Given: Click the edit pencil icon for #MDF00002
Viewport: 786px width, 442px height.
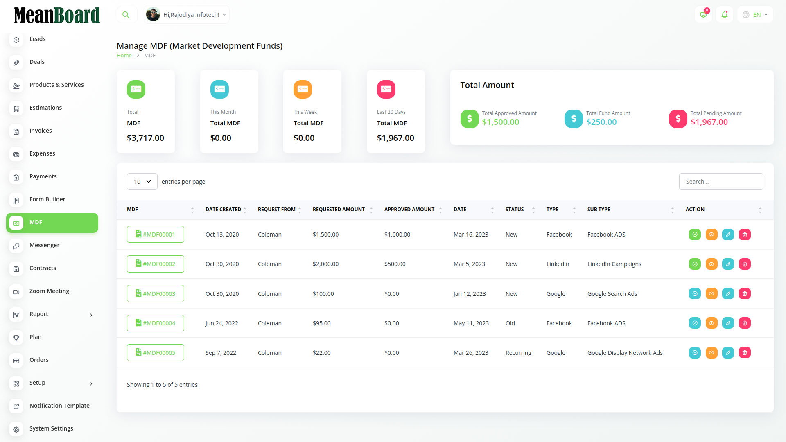Looking at the screenshot, I should 728,264.
